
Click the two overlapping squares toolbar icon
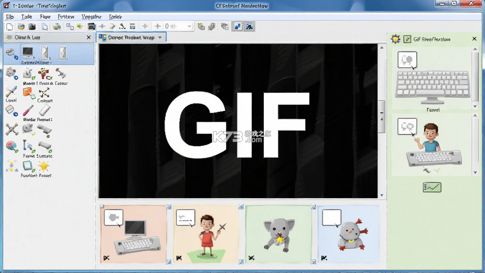70,27
